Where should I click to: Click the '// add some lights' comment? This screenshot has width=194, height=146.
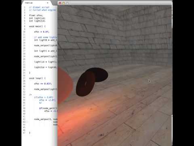[x=46, y=37]
